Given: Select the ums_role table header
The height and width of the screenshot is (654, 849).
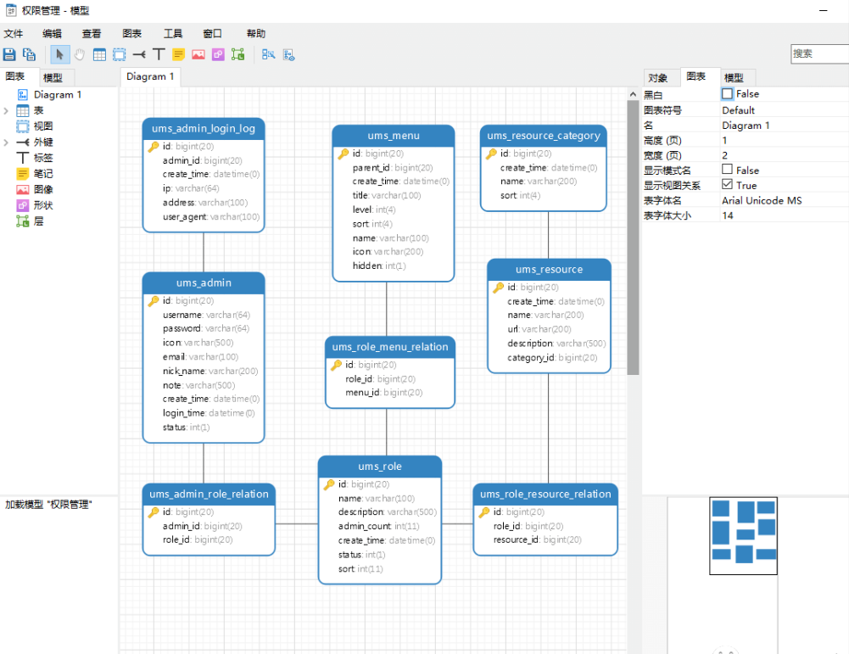Looking at the screenshot, I should point(380,467).
